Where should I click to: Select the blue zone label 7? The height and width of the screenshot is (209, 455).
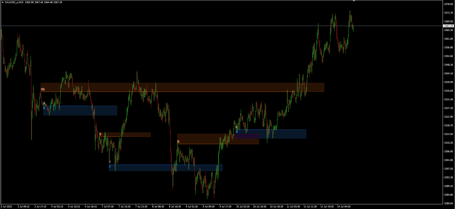pos(110,167)
